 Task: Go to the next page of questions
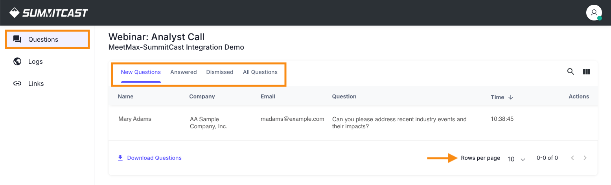pyautogui.click(x=585, y=158)
